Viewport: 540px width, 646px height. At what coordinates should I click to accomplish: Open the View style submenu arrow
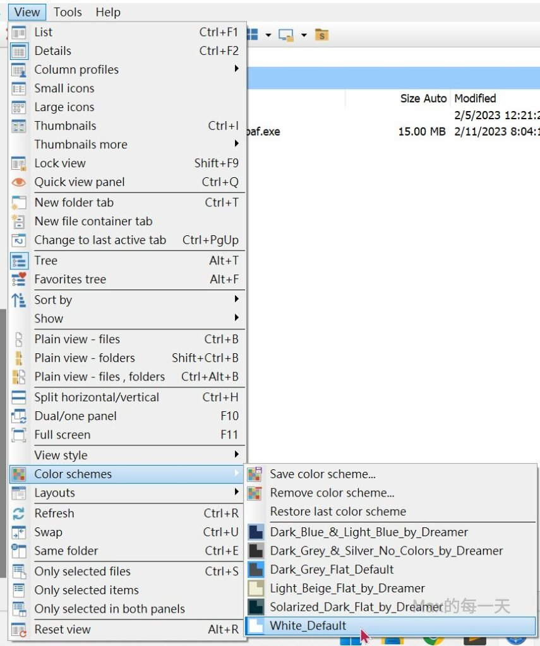click(236, 454)
